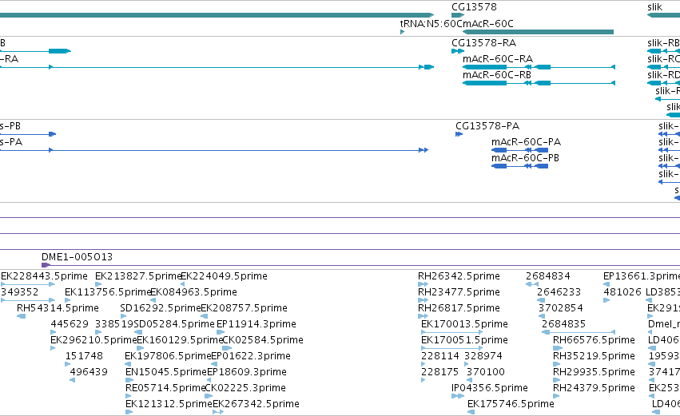This screenshot has width=680, height=416.
Task: Click the EP11914.3prime EST
Action: click(256, 324)
